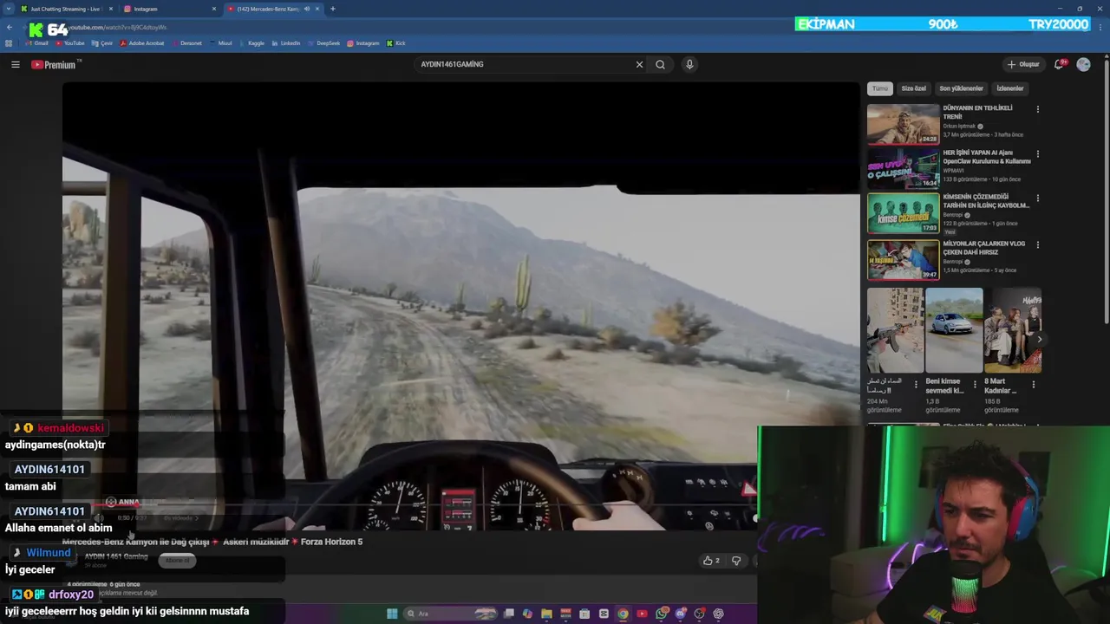
Task: Open the Windows Start menu
Action: [392, 614]
